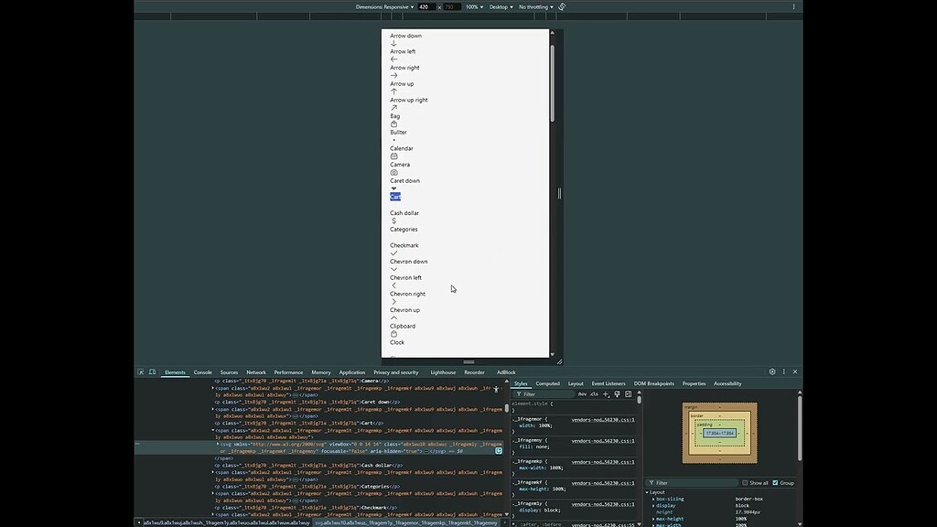Screen dimensions: 937x527
Task: Click the new style rule plus icon
Action: point(606,393)
